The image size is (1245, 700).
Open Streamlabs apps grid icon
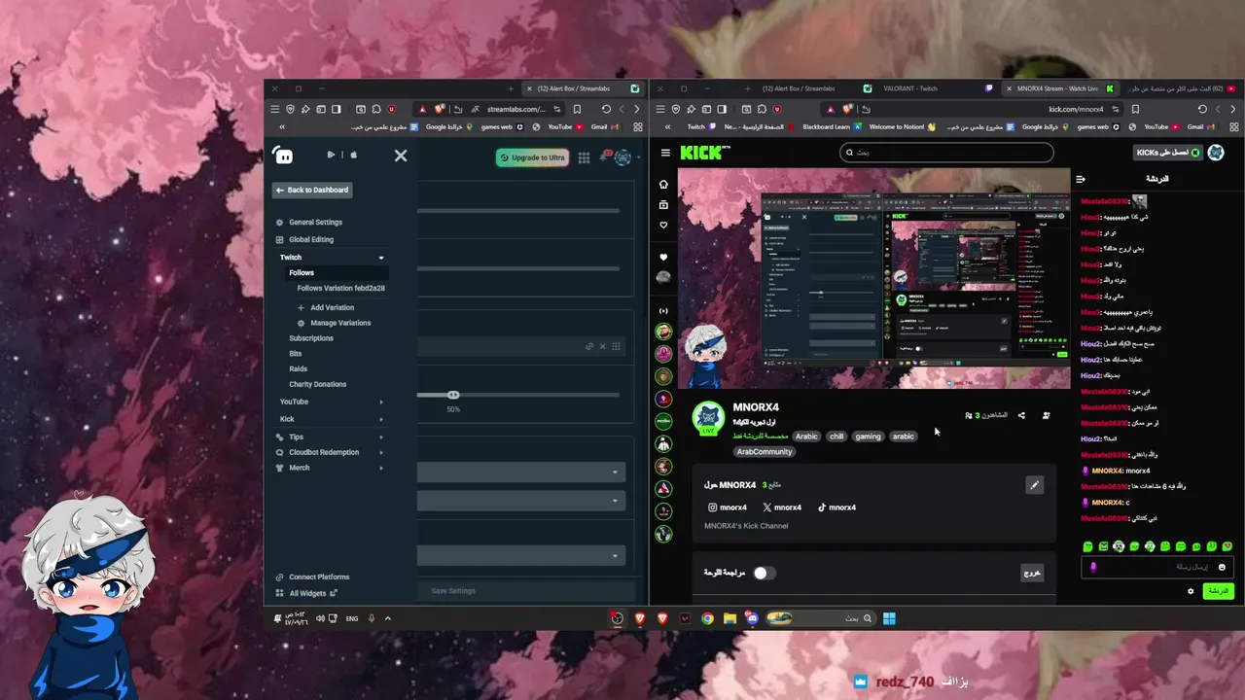click(x=584, y=157)
